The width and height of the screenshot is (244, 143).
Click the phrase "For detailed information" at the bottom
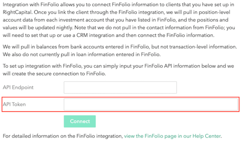pyautogui.click(x=31, y=136)
